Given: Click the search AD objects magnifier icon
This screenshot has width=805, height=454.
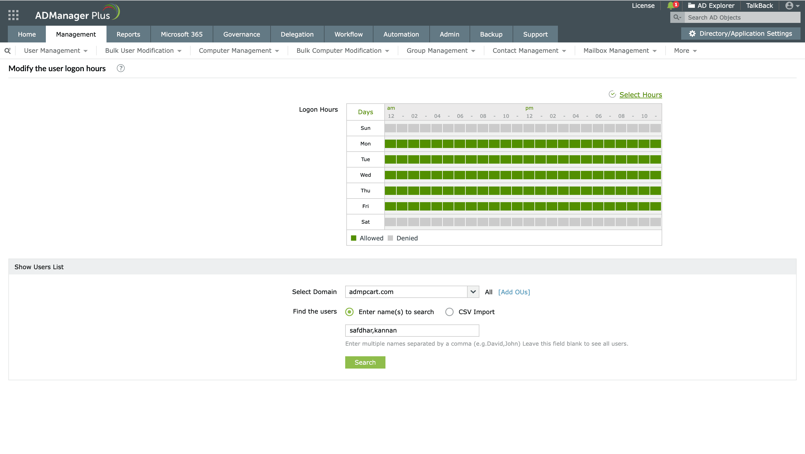Looking at the screenshot, I should [677, 18].
